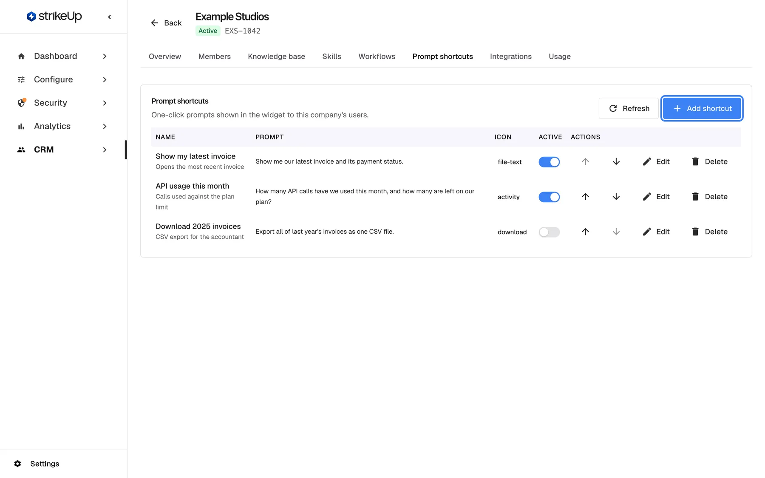Edit 'Show my latest invoice' shortcut
The image size is (765, 478).
click(656, 161)
